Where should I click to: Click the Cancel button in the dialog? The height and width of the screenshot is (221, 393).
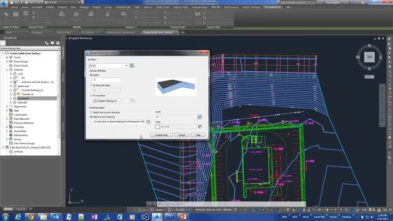[182, 135]
